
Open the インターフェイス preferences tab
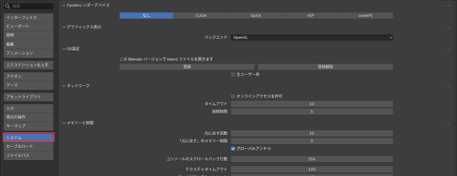(x=29, y=17)
